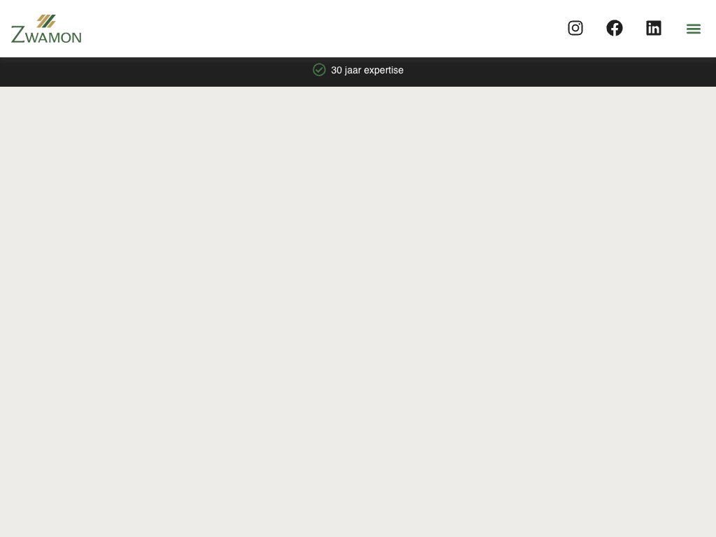Open the LinkedIn profile icon
Viewport: 716px width, 537px height.
[654, 28]
